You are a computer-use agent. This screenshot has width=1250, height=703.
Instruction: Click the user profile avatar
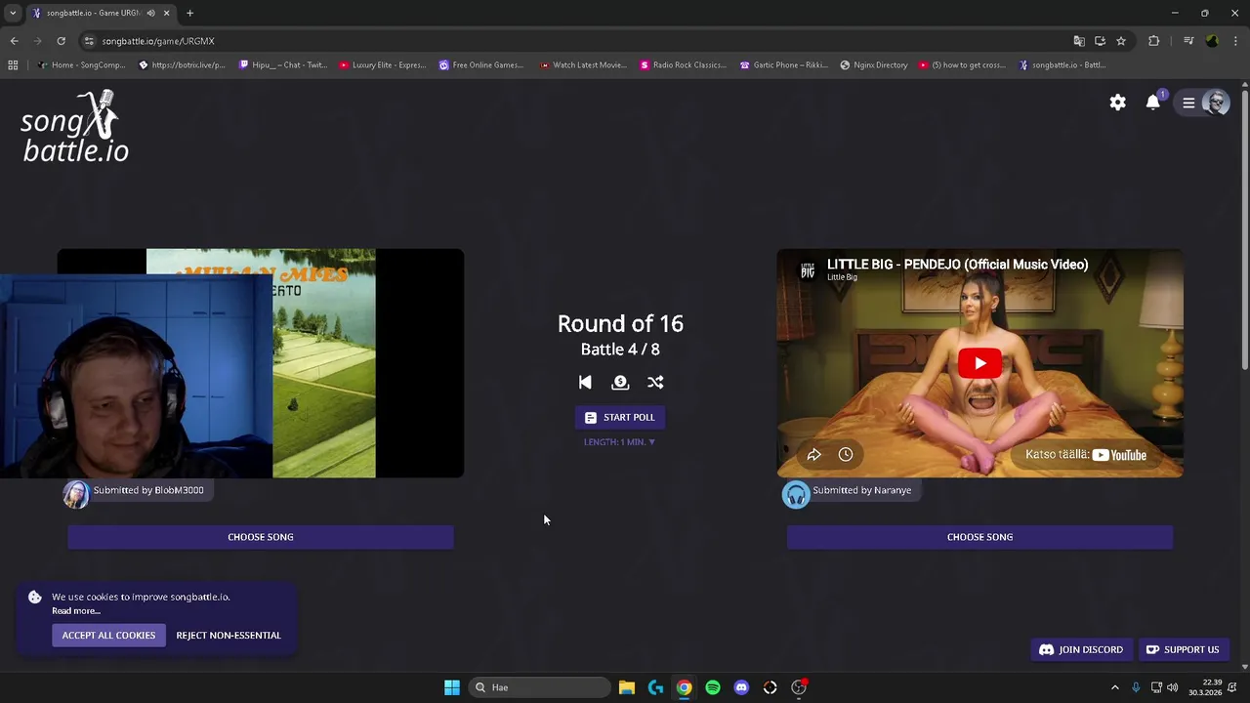tap(1216, 103)
